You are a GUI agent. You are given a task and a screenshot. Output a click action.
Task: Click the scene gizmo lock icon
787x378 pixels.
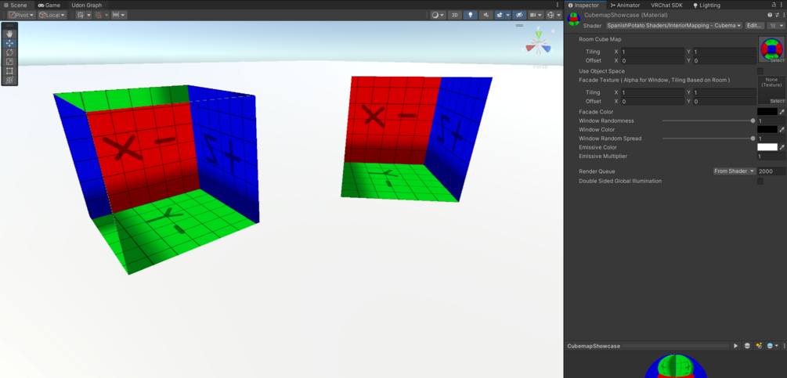click(x=554, y=31)
